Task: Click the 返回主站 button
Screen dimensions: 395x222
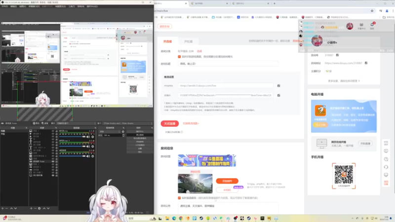Action: [x=165, y=27]
